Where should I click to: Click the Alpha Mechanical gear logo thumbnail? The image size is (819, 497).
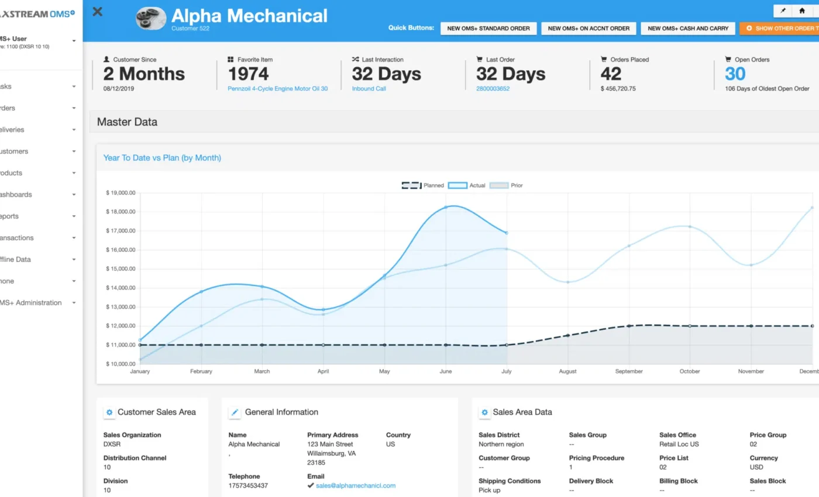(151, 18)
